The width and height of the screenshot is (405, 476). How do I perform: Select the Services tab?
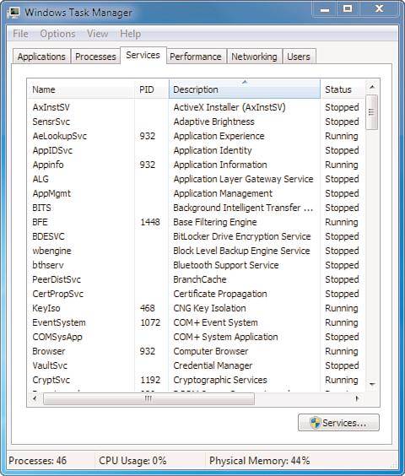tap(143, 55)
